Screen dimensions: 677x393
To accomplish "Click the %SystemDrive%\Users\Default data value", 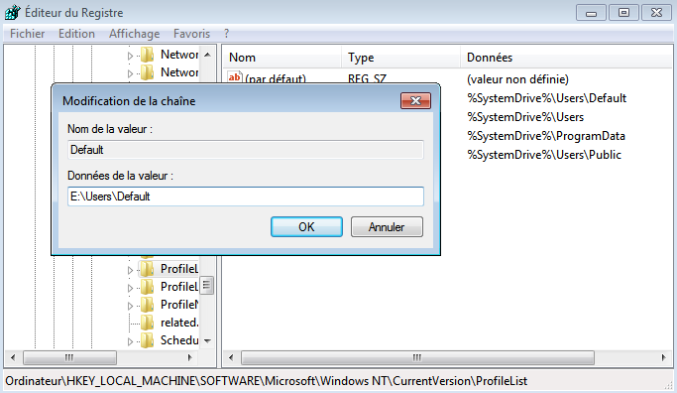I will point(546,98).
